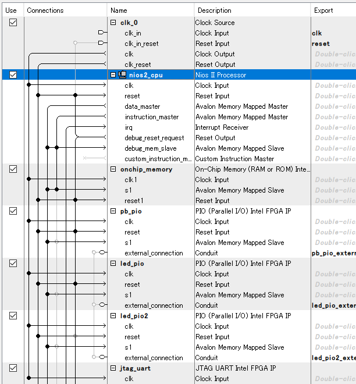Click the hollow connection node on led_pio s1 row
The height and width of the screenshot is (384, 356).
[x=56, y=294]
